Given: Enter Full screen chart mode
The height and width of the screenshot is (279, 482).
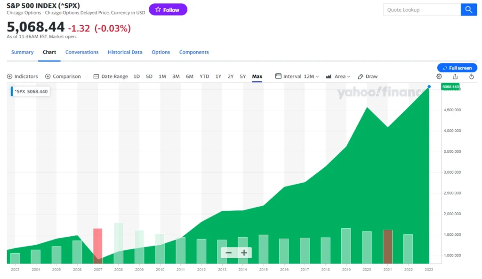Looking at the screenshot, I should click(457, 68).
